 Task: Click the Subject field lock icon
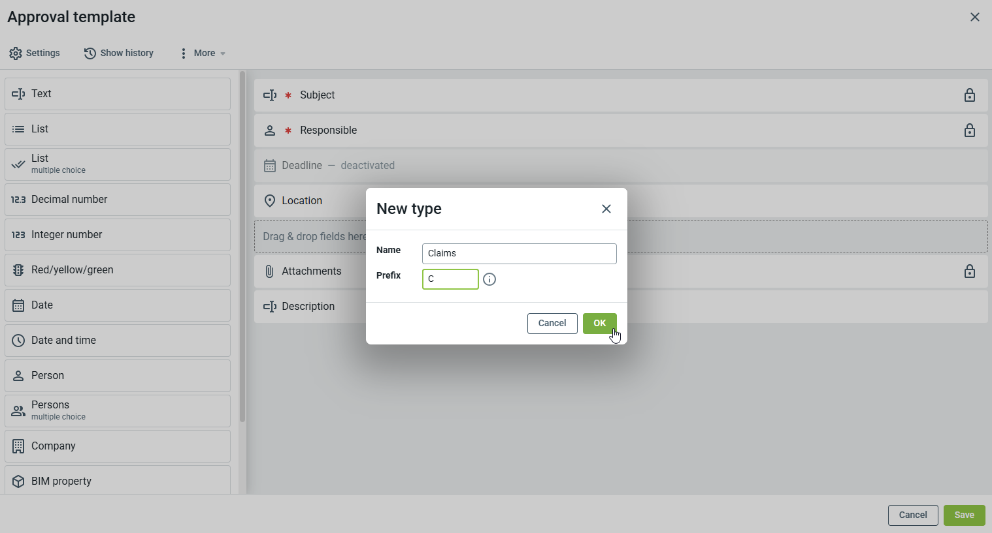point(970,95)
